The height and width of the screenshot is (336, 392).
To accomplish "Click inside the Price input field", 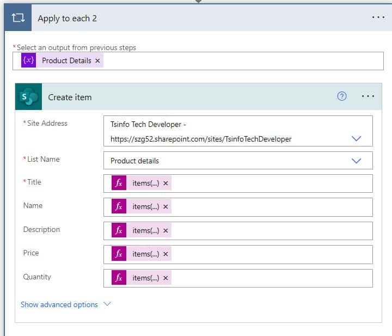I will point(238,254).
